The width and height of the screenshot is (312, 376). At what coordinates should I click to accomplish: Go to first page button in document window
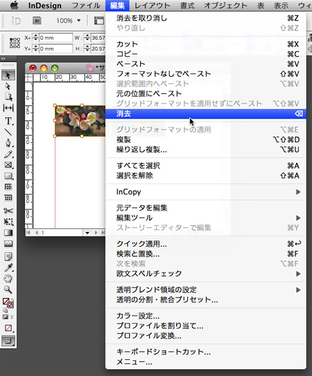pos(29,233)
